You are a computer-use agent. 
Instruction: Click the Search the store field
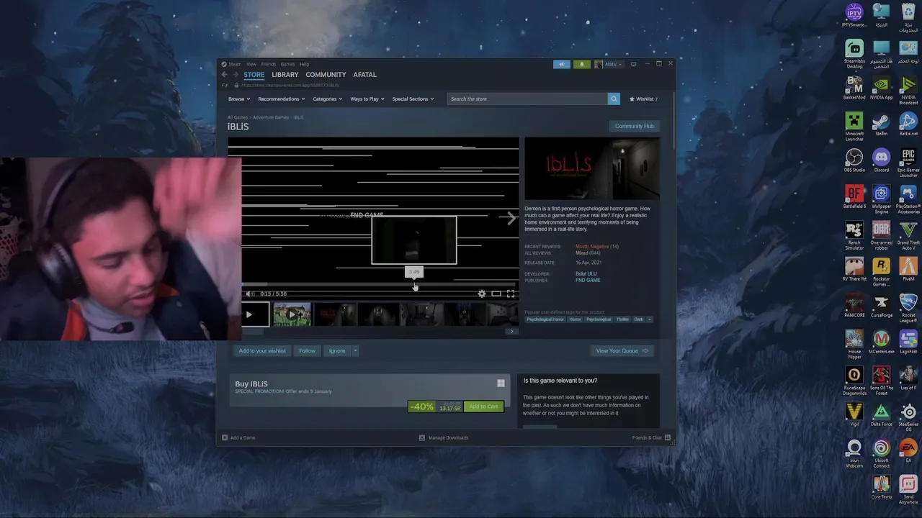point(527,99)
